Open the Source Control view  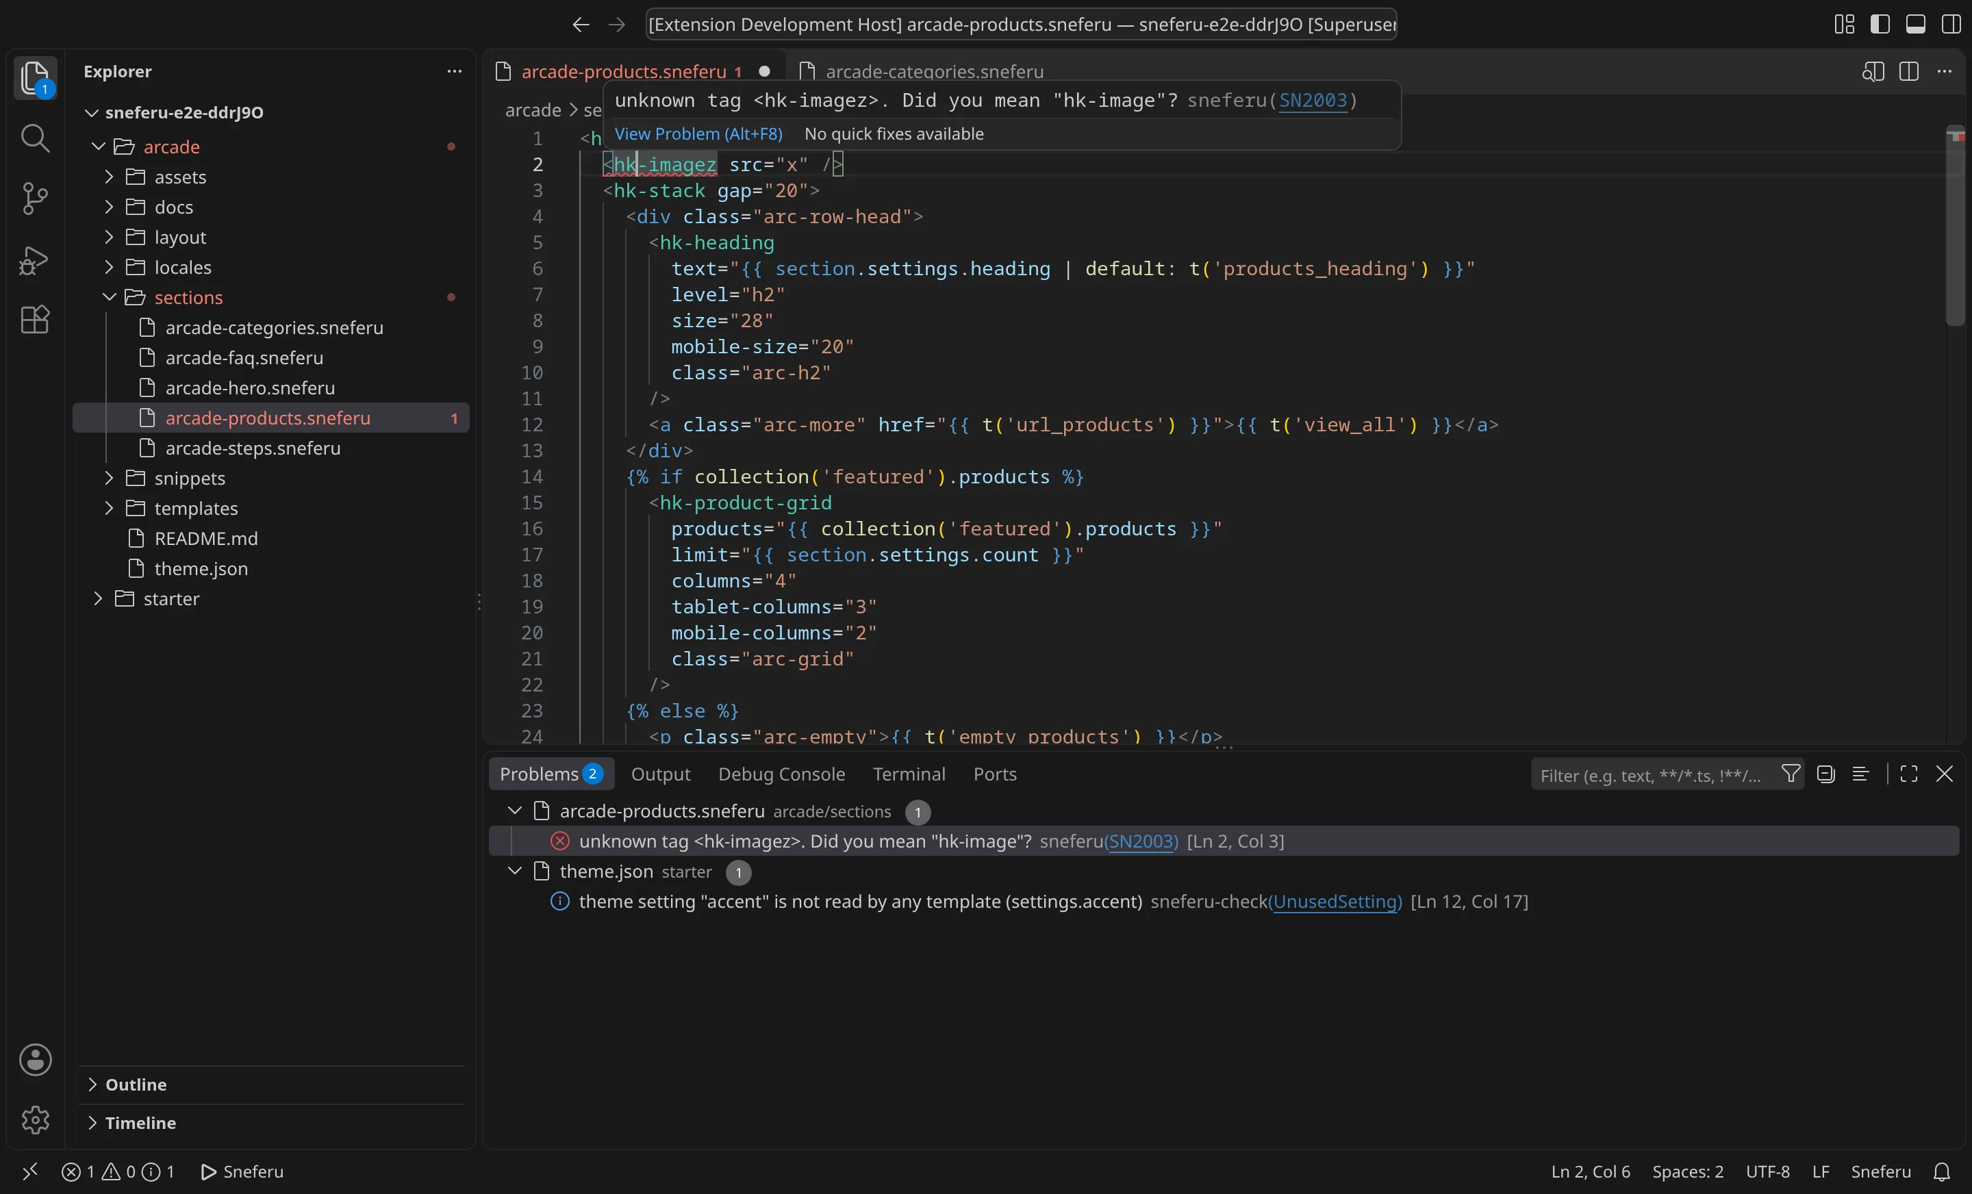pos(34,199)
